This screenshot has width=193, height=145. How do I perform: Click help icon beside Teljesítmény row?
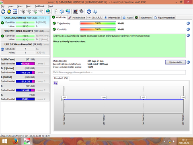tap(188, 23)
